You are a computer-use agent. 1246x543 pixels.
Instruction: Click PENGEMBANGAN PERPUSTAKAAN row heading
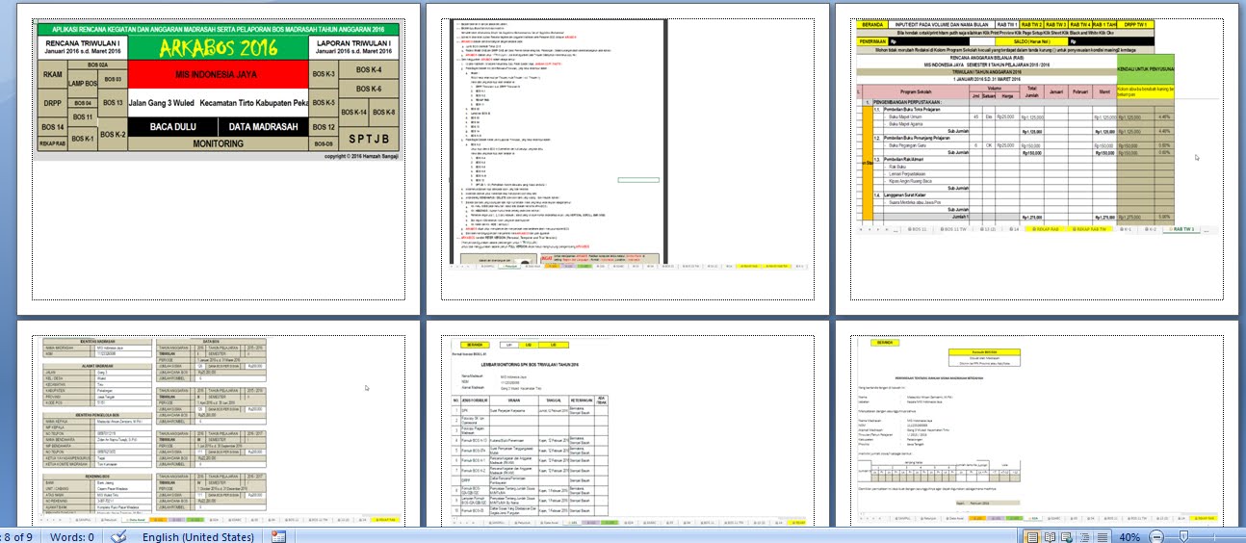point(907,102)
